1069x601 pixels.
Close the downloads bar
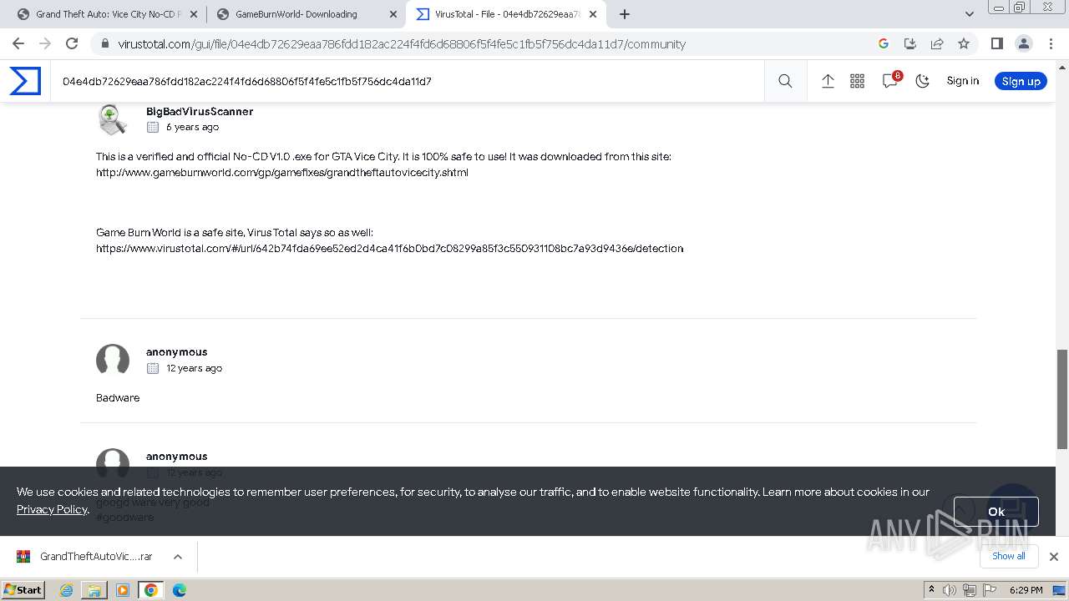(1053, 557)
